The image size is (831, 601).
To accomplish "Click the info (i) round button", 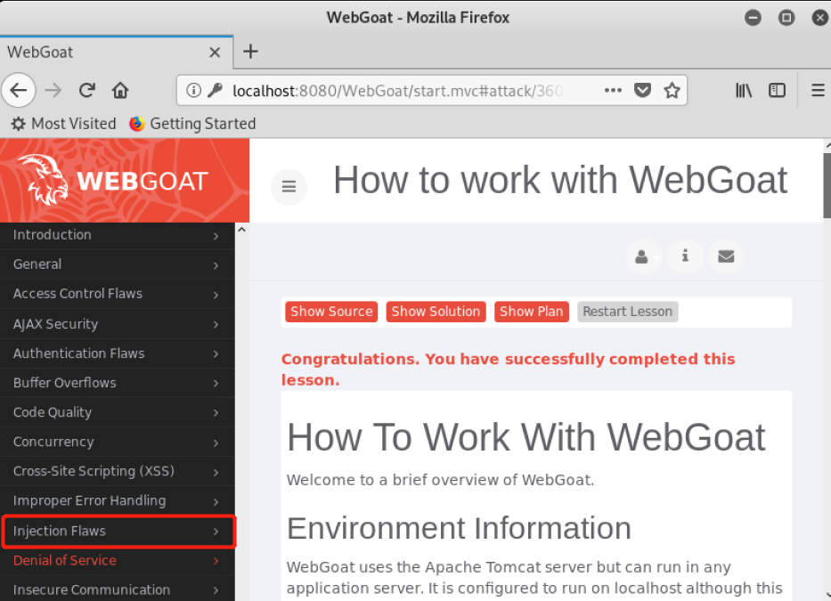I will point(685,256).
